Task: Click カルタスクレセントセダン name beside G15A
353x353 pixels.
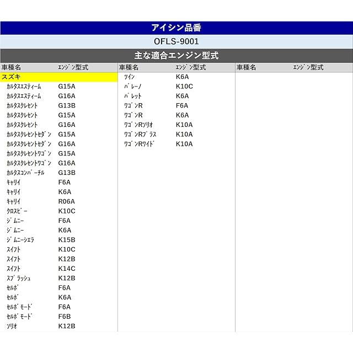Action: pyautogui.click(x=29, y=135)
